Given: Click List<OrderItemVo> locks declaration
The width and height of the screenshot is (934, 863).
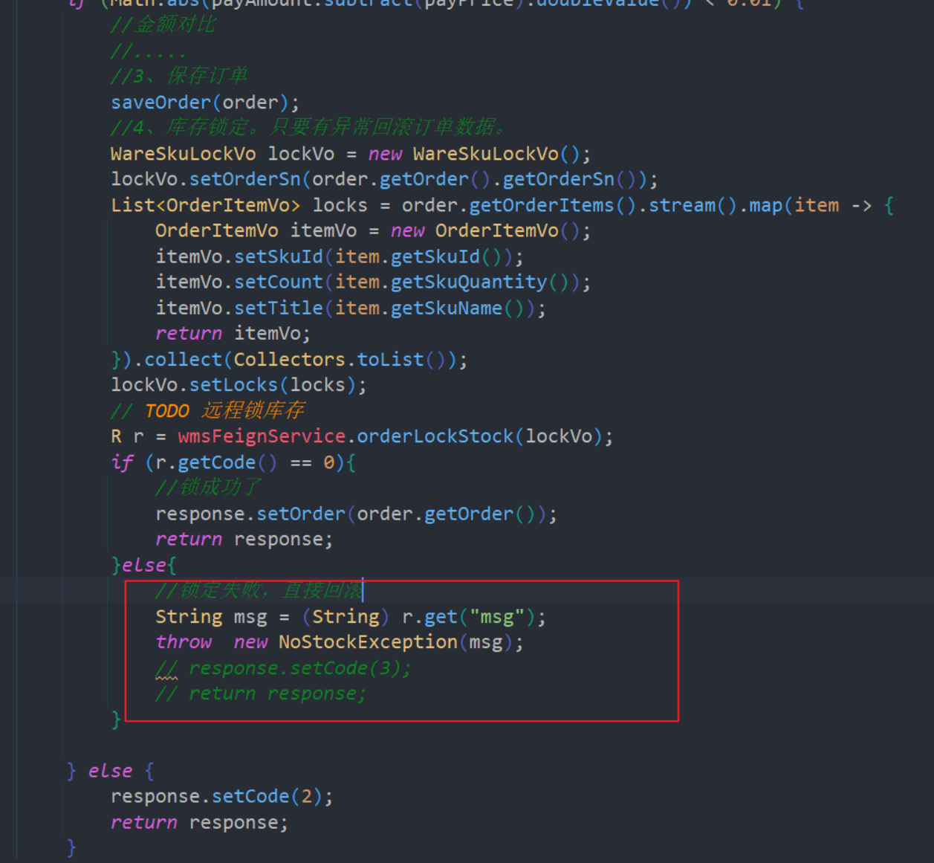Looking at the screenshot, I should (x=502, y=205).
